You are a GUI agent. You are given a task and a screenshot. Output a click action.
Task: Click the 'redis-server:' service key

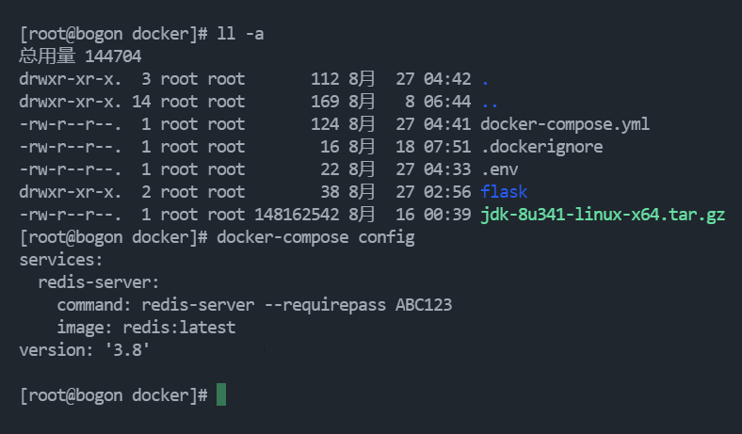tap(99, 282)
